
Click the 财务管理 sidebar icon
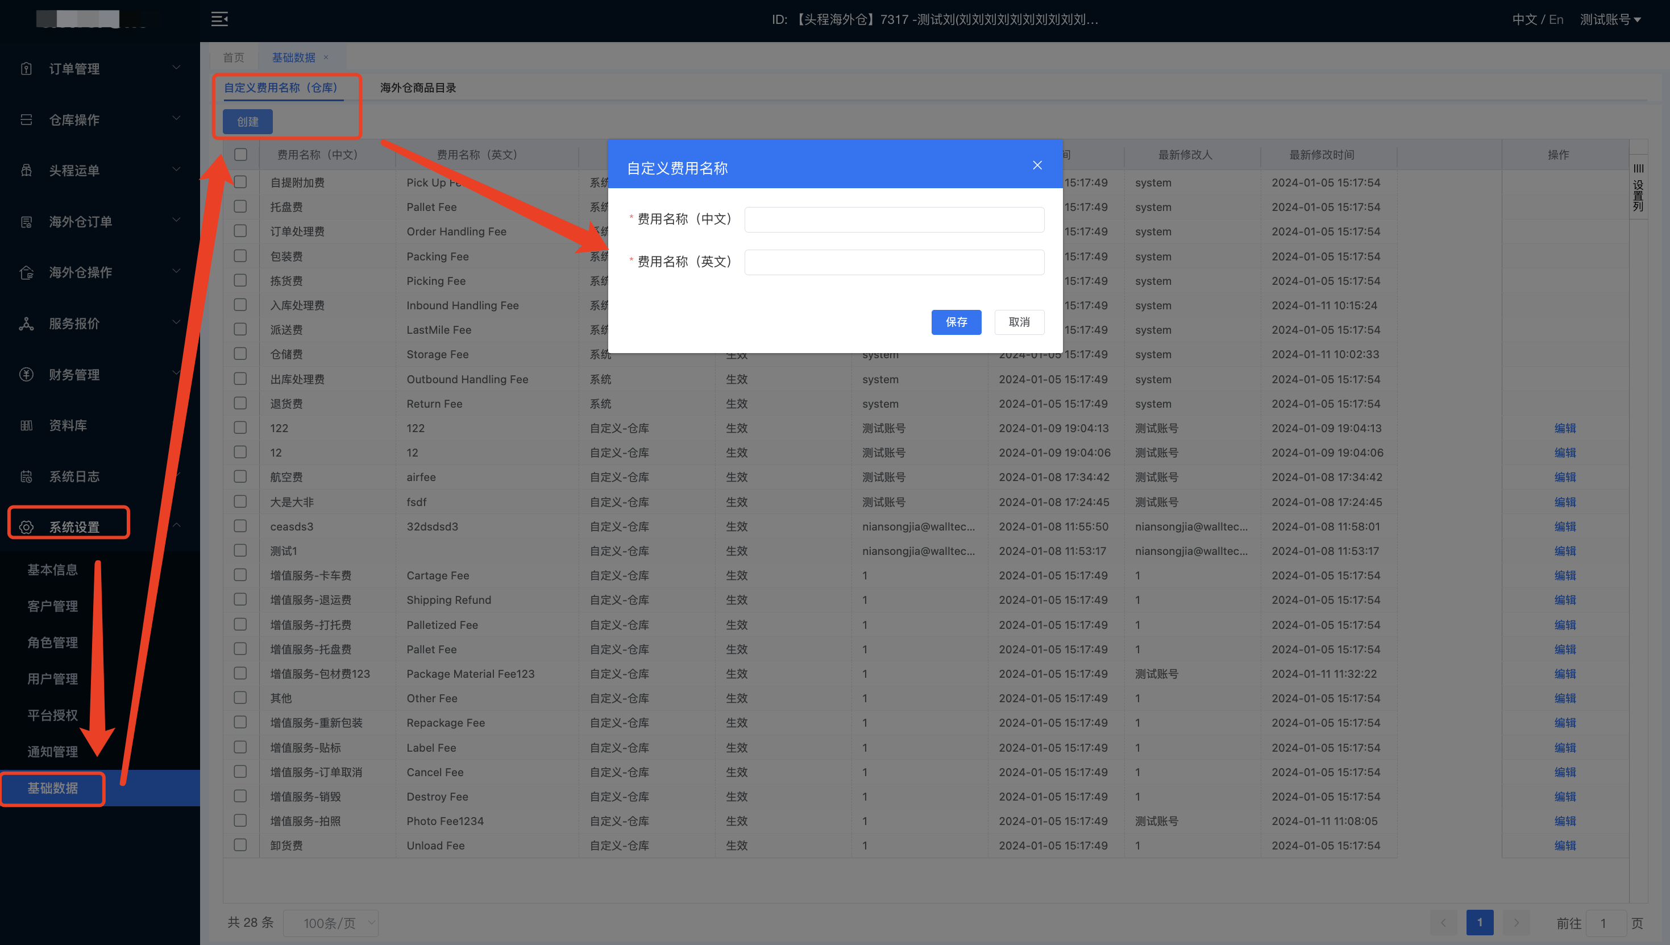click(x=26, y=375)
